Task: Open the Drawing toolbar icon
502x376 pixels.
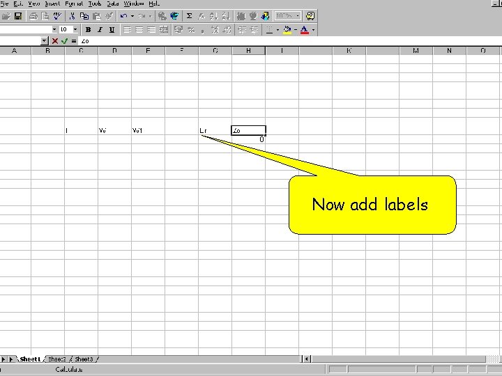Action: pos(265,16)
